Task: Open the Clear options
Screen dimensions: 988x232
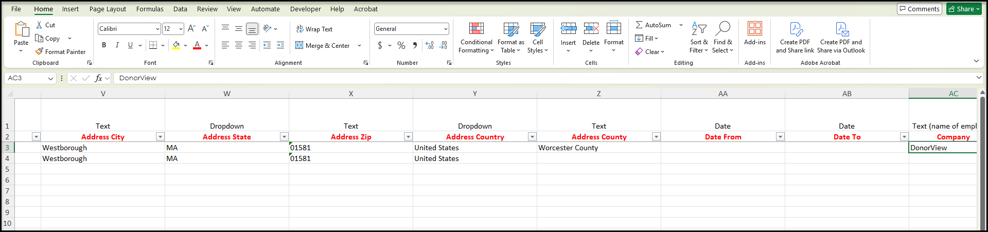Action: (x=650, y=51)
